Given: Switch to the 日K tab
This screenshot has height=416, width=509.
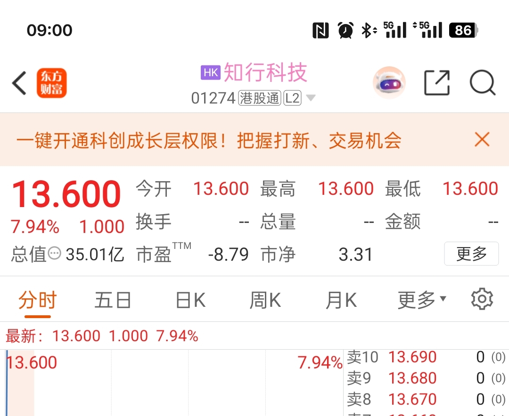Looking at the screenshot, I should [x=190, y=300].
